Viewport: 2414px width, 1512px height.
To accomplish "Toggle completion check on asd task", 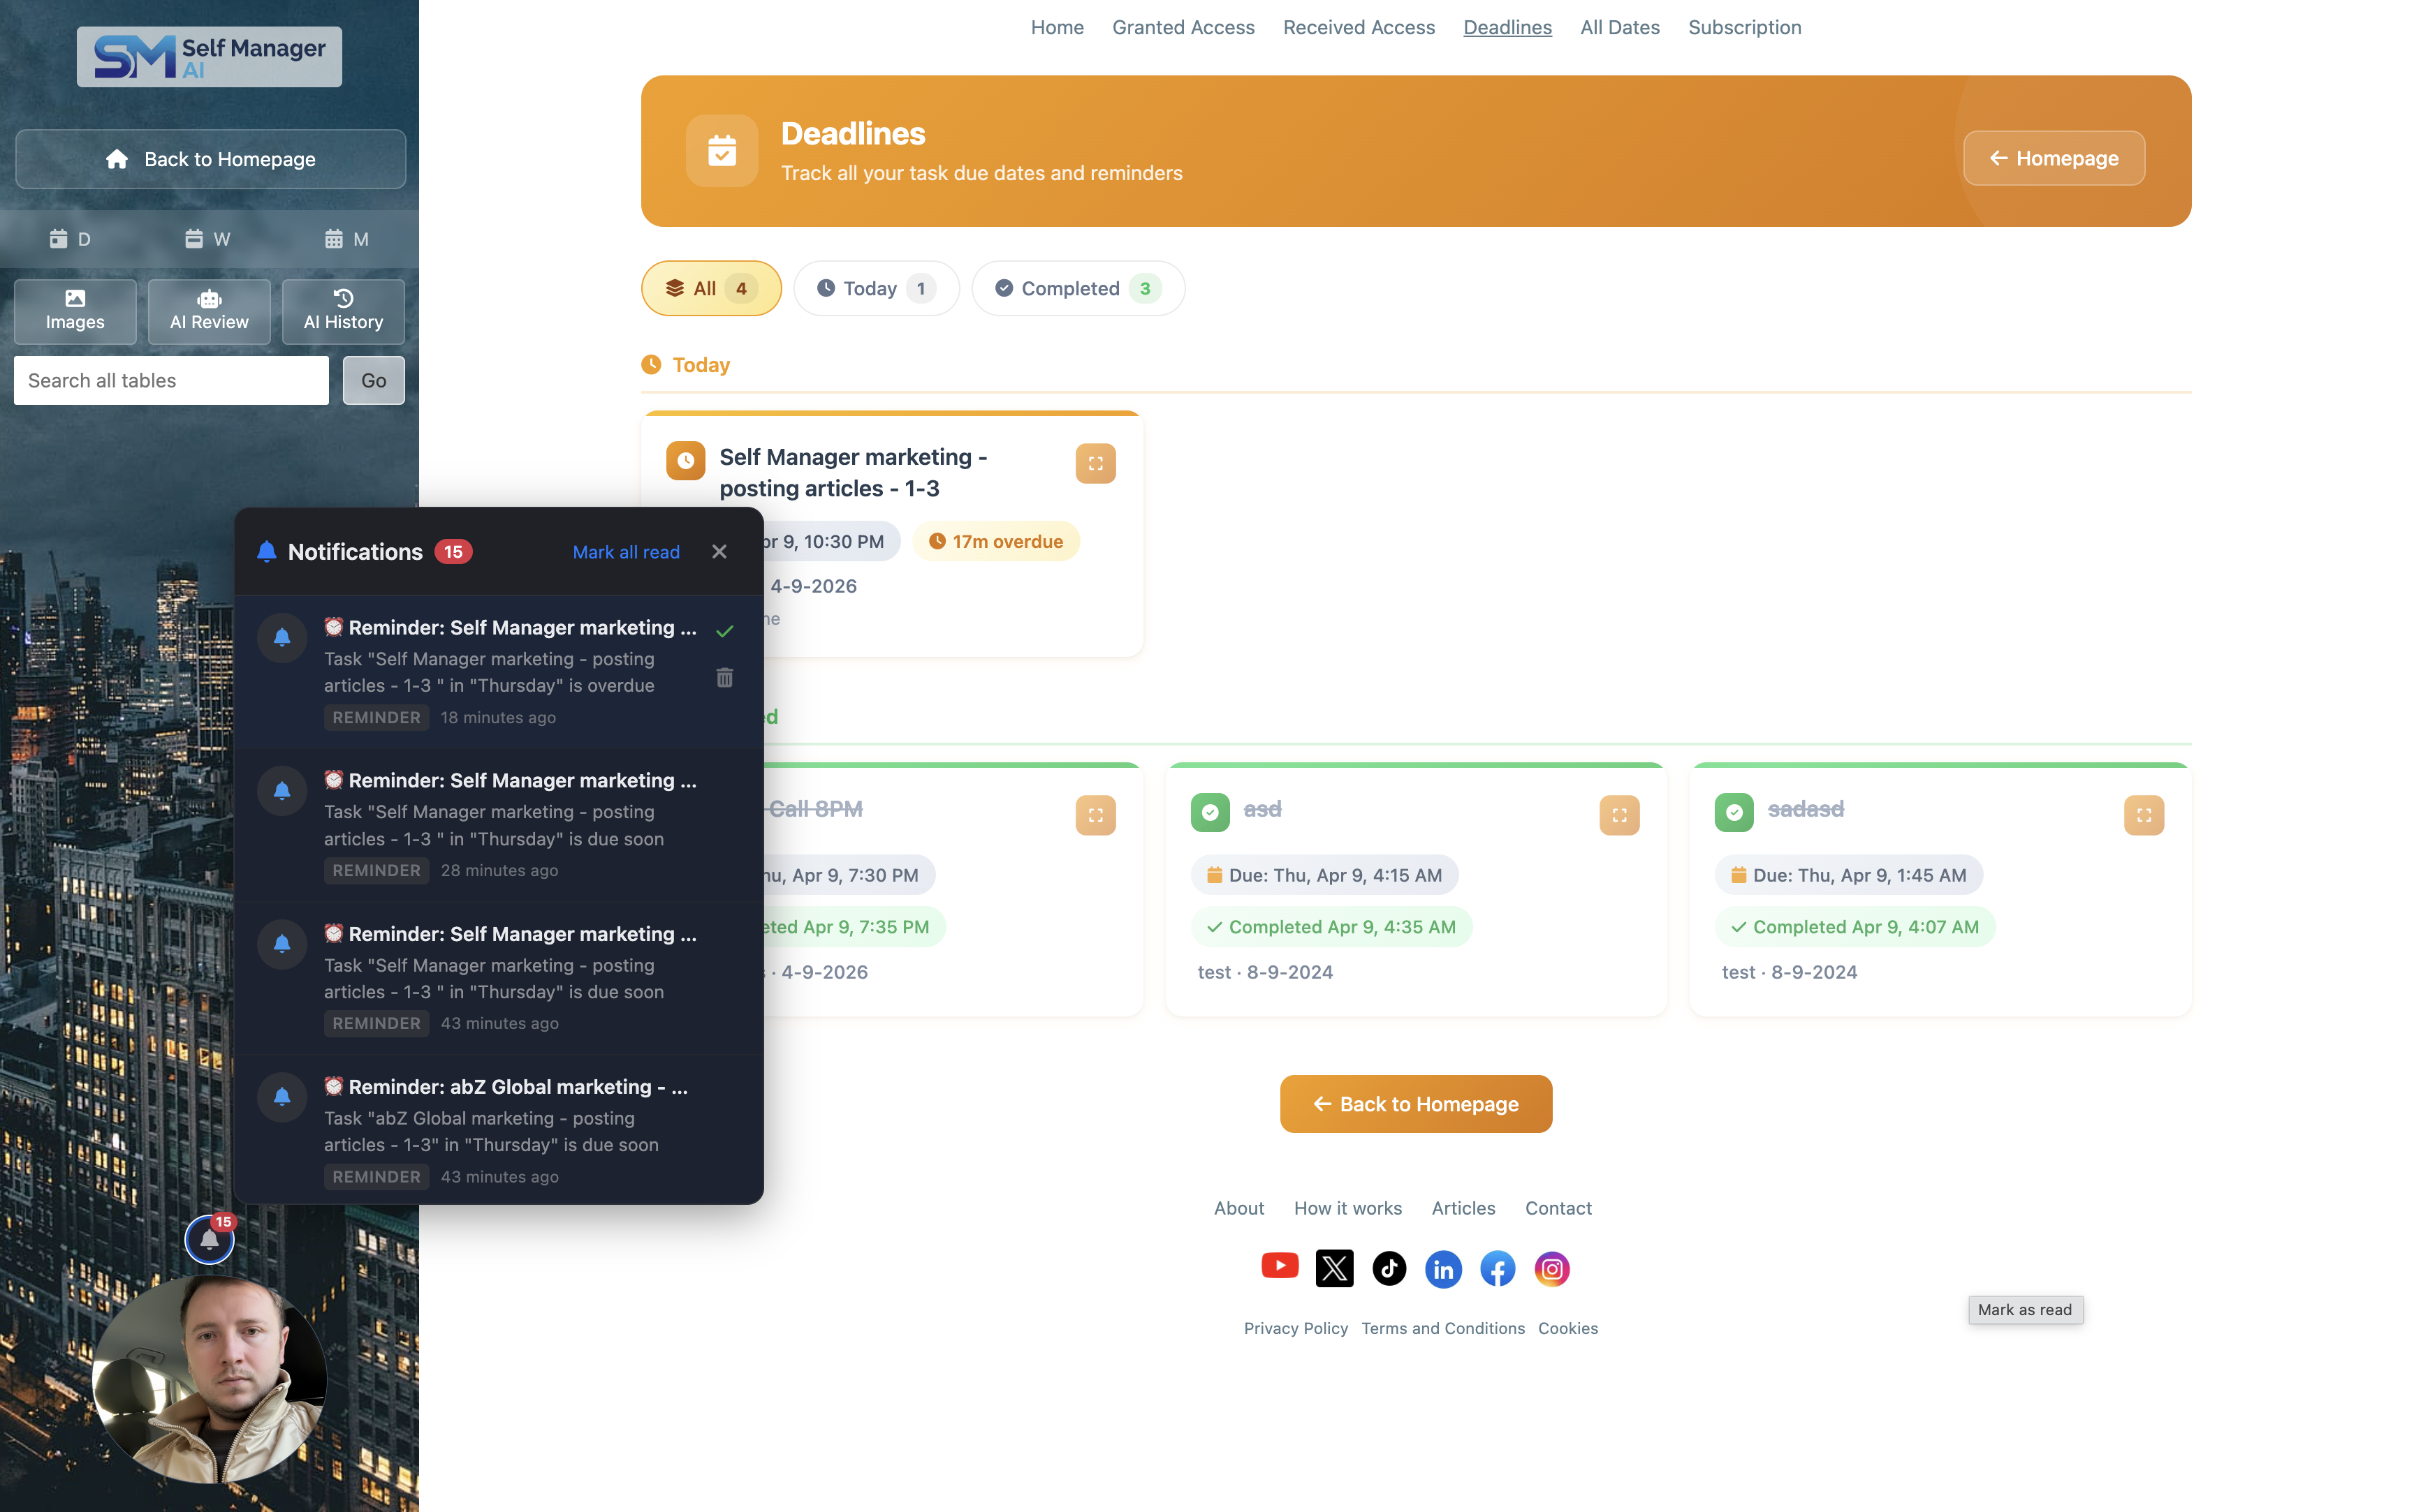I will click(x=1210, y=812).
